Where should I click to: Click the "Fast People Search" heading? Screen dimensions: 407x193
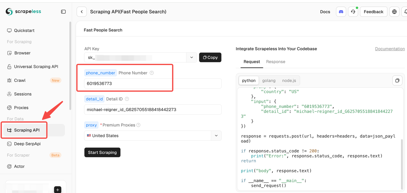(103, 30)
